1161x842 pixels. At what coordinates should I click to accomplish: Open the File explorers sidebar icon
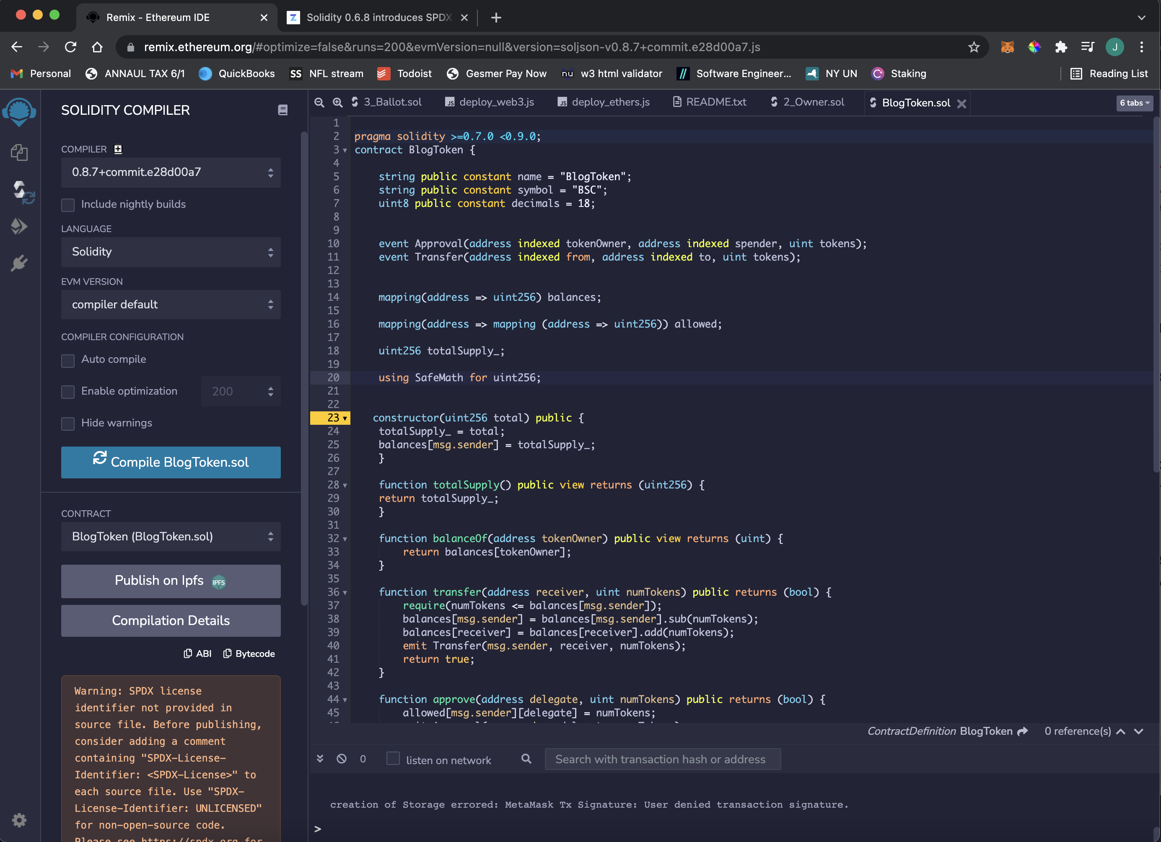pos(19,152)
